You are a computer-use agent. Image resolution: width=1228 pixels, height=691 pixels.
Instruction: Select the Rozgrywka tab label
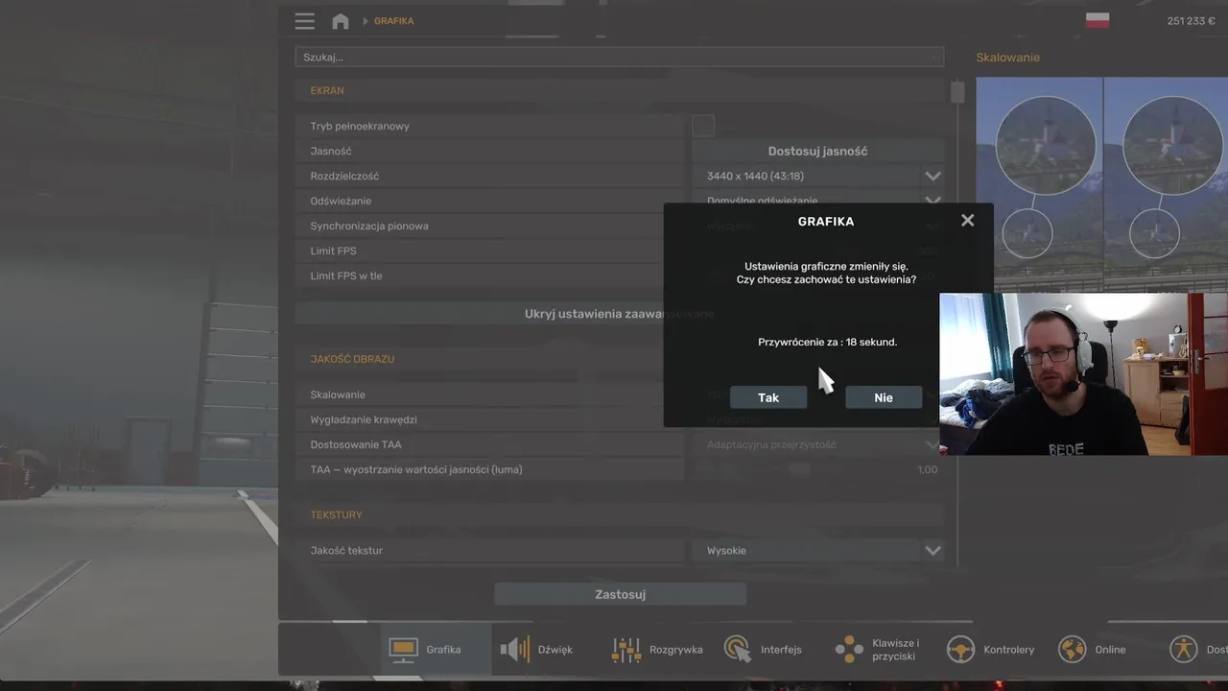pyautogui.click(x=676, y=650)
